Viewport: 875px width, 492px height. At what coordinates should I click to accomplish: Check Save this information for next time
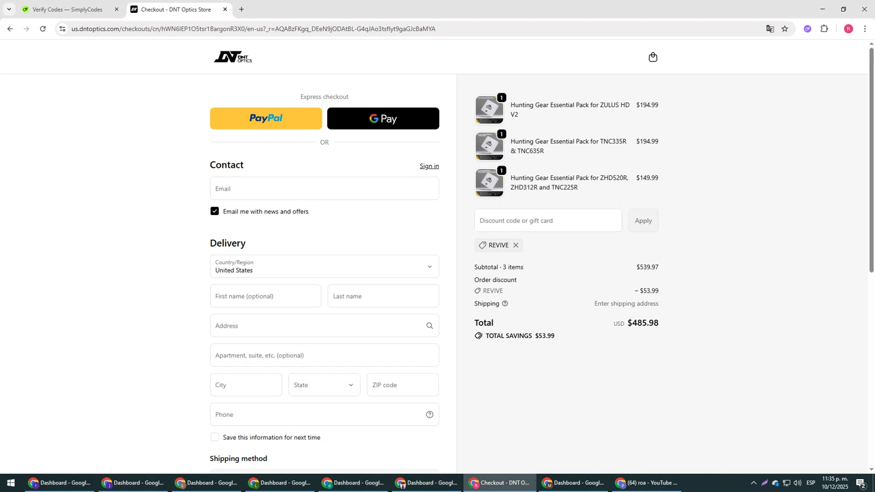[x=215, y=437]
